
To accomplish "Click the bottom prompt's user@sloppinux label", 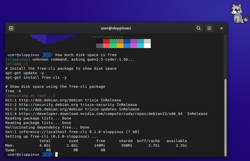I will [23, 154].
